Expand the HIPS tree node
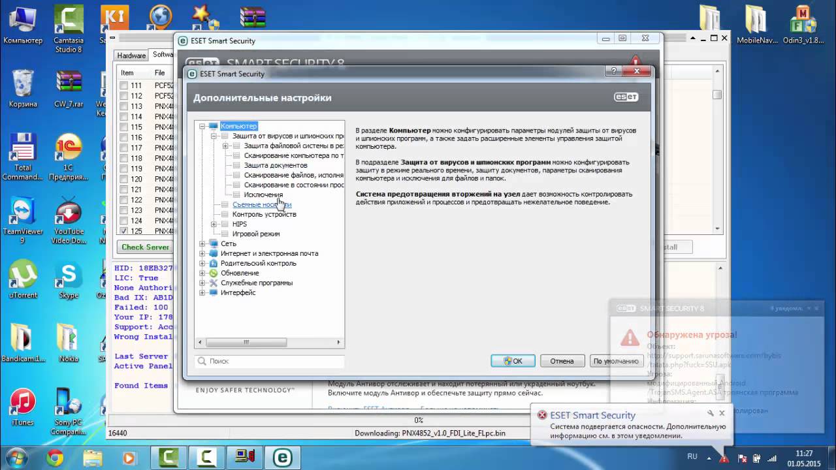The width and height of the screenshot is (836, 470). 214,224
